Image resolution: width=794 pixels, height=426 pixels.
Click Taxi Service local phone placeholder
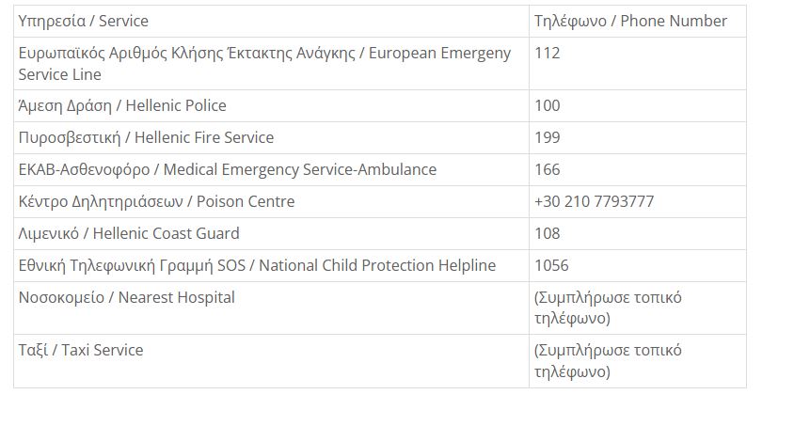[608, 361]
